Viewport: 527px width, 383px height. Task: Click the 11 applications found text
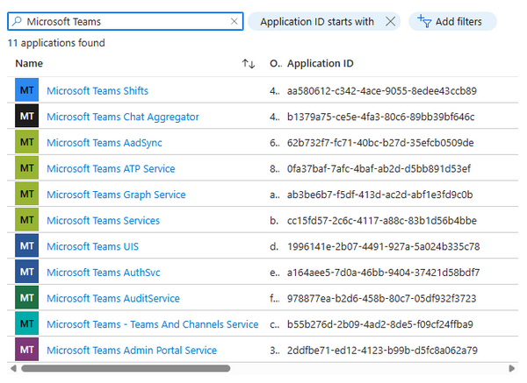[x=56, y=43]
